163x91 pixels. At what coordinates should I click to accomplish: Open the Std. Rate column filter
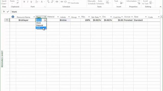click(100, 17)
